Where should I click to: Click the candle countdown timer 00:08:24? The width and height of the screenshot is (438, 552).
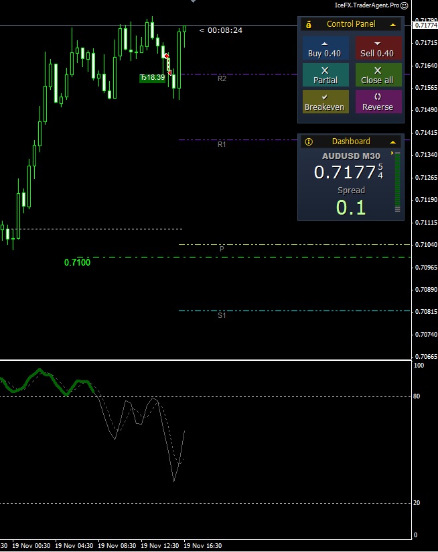pyautogui.click(x=225, y=30)
